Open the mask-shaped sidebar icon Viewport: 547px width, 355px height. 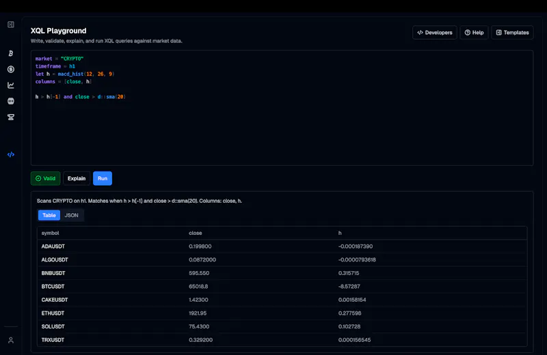[11, 101]
